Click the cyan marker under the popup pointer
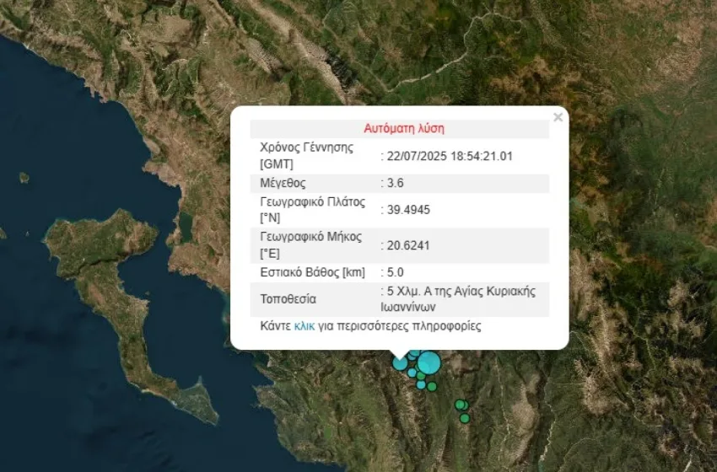This screenshot has height=472, width=717. pos(400,363)
